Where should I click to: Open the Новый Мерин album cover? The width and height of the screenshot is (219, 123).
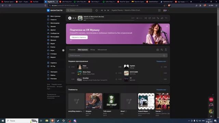[x=146, y=101]
